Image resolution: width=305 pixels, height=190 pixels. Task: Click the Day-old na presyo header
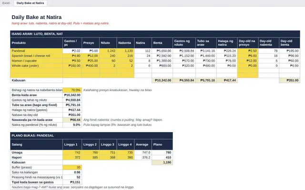click(248, 43)
